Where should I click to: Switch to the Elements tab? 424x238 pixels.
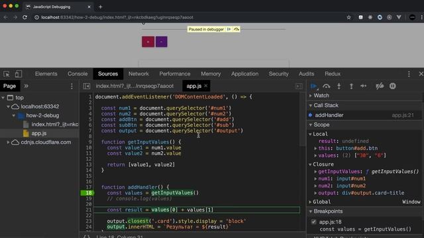click(x=46, y=74)
